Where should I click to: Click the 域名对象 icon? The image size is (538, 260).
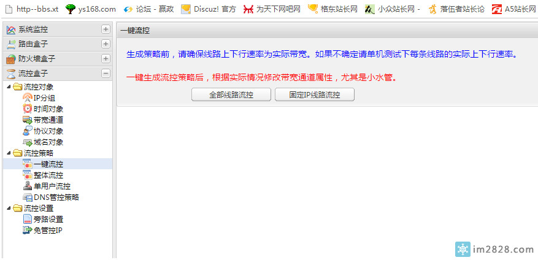click(x=28, y=142)
